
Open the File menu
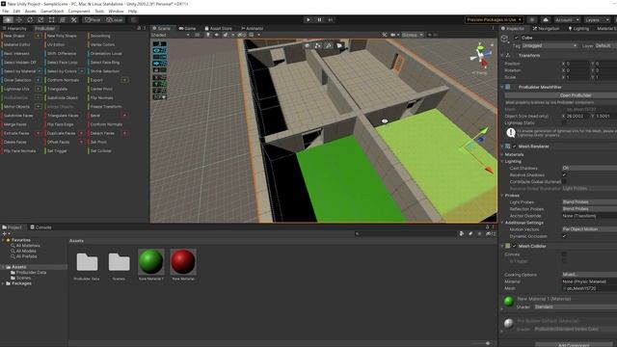(6, 11)
